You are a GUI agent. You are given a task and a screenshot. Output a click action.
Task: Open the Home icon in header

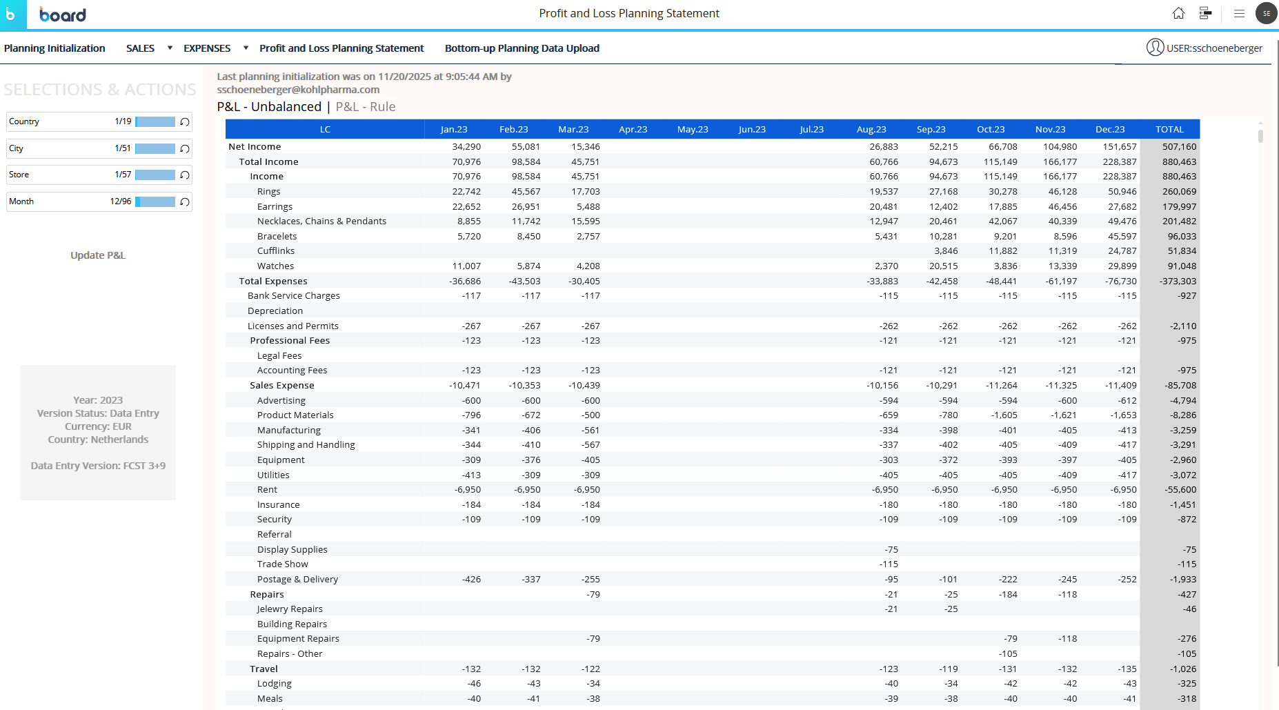(1178, 13)
